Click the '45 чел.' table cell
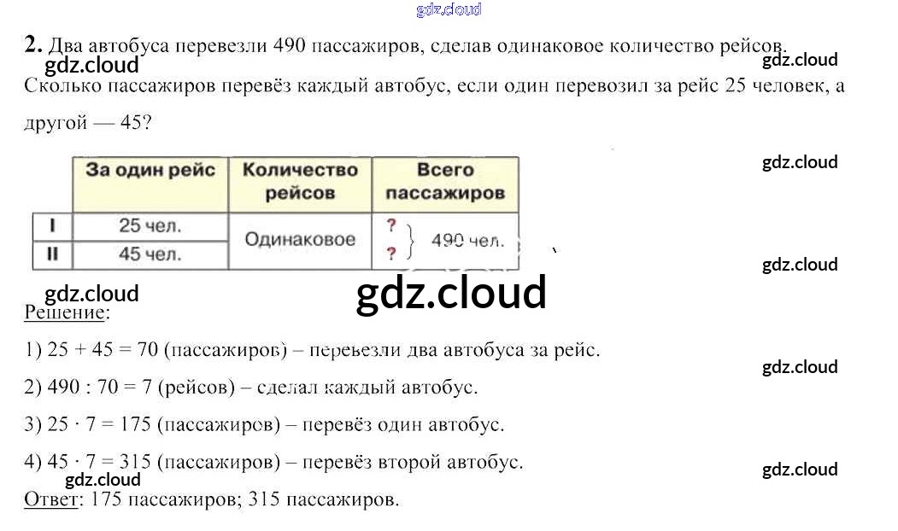Viewport: 898px width, 531px height. (150, 254)
